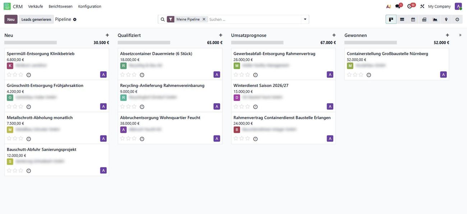Expand folded columns with the double-chevron
Viewport: 467px width, 214px height.
[460, 35]
